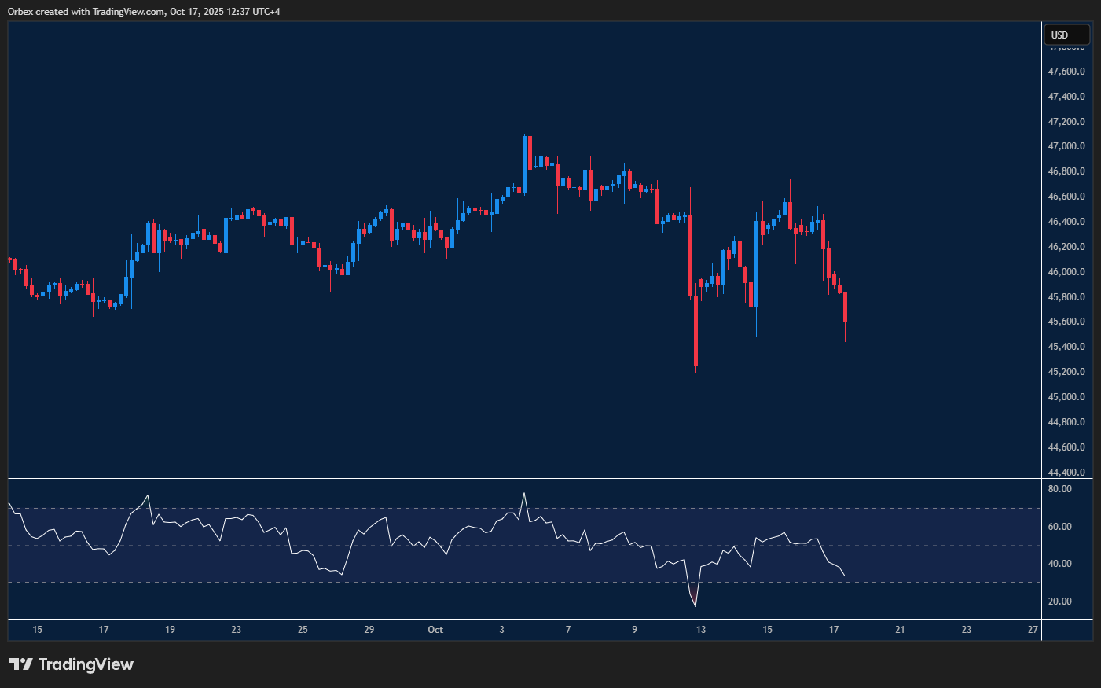Viewport: 1101px width, 688px height.
Task: Click the 80.00 RSI scale label
Action: (x=1059, y=489)
